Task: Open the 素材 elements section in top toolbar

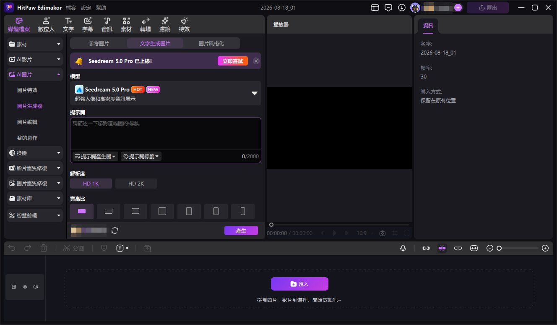Action: pos(126,25)
